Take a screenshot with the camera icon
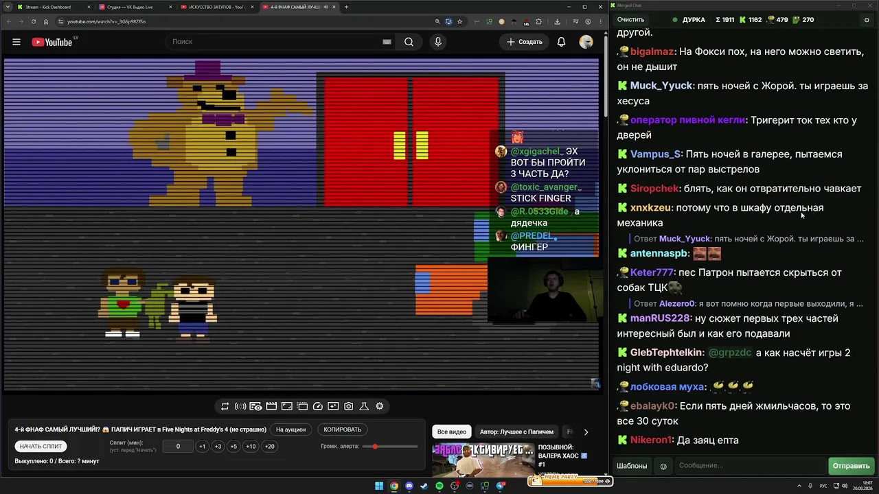879x494 pixels. click(349, 406)
